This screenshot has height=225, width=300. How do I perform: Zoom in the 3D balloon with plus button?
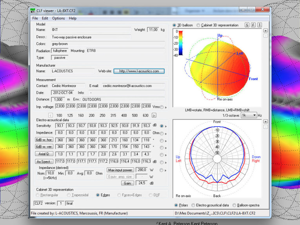[x=265, y=31]
